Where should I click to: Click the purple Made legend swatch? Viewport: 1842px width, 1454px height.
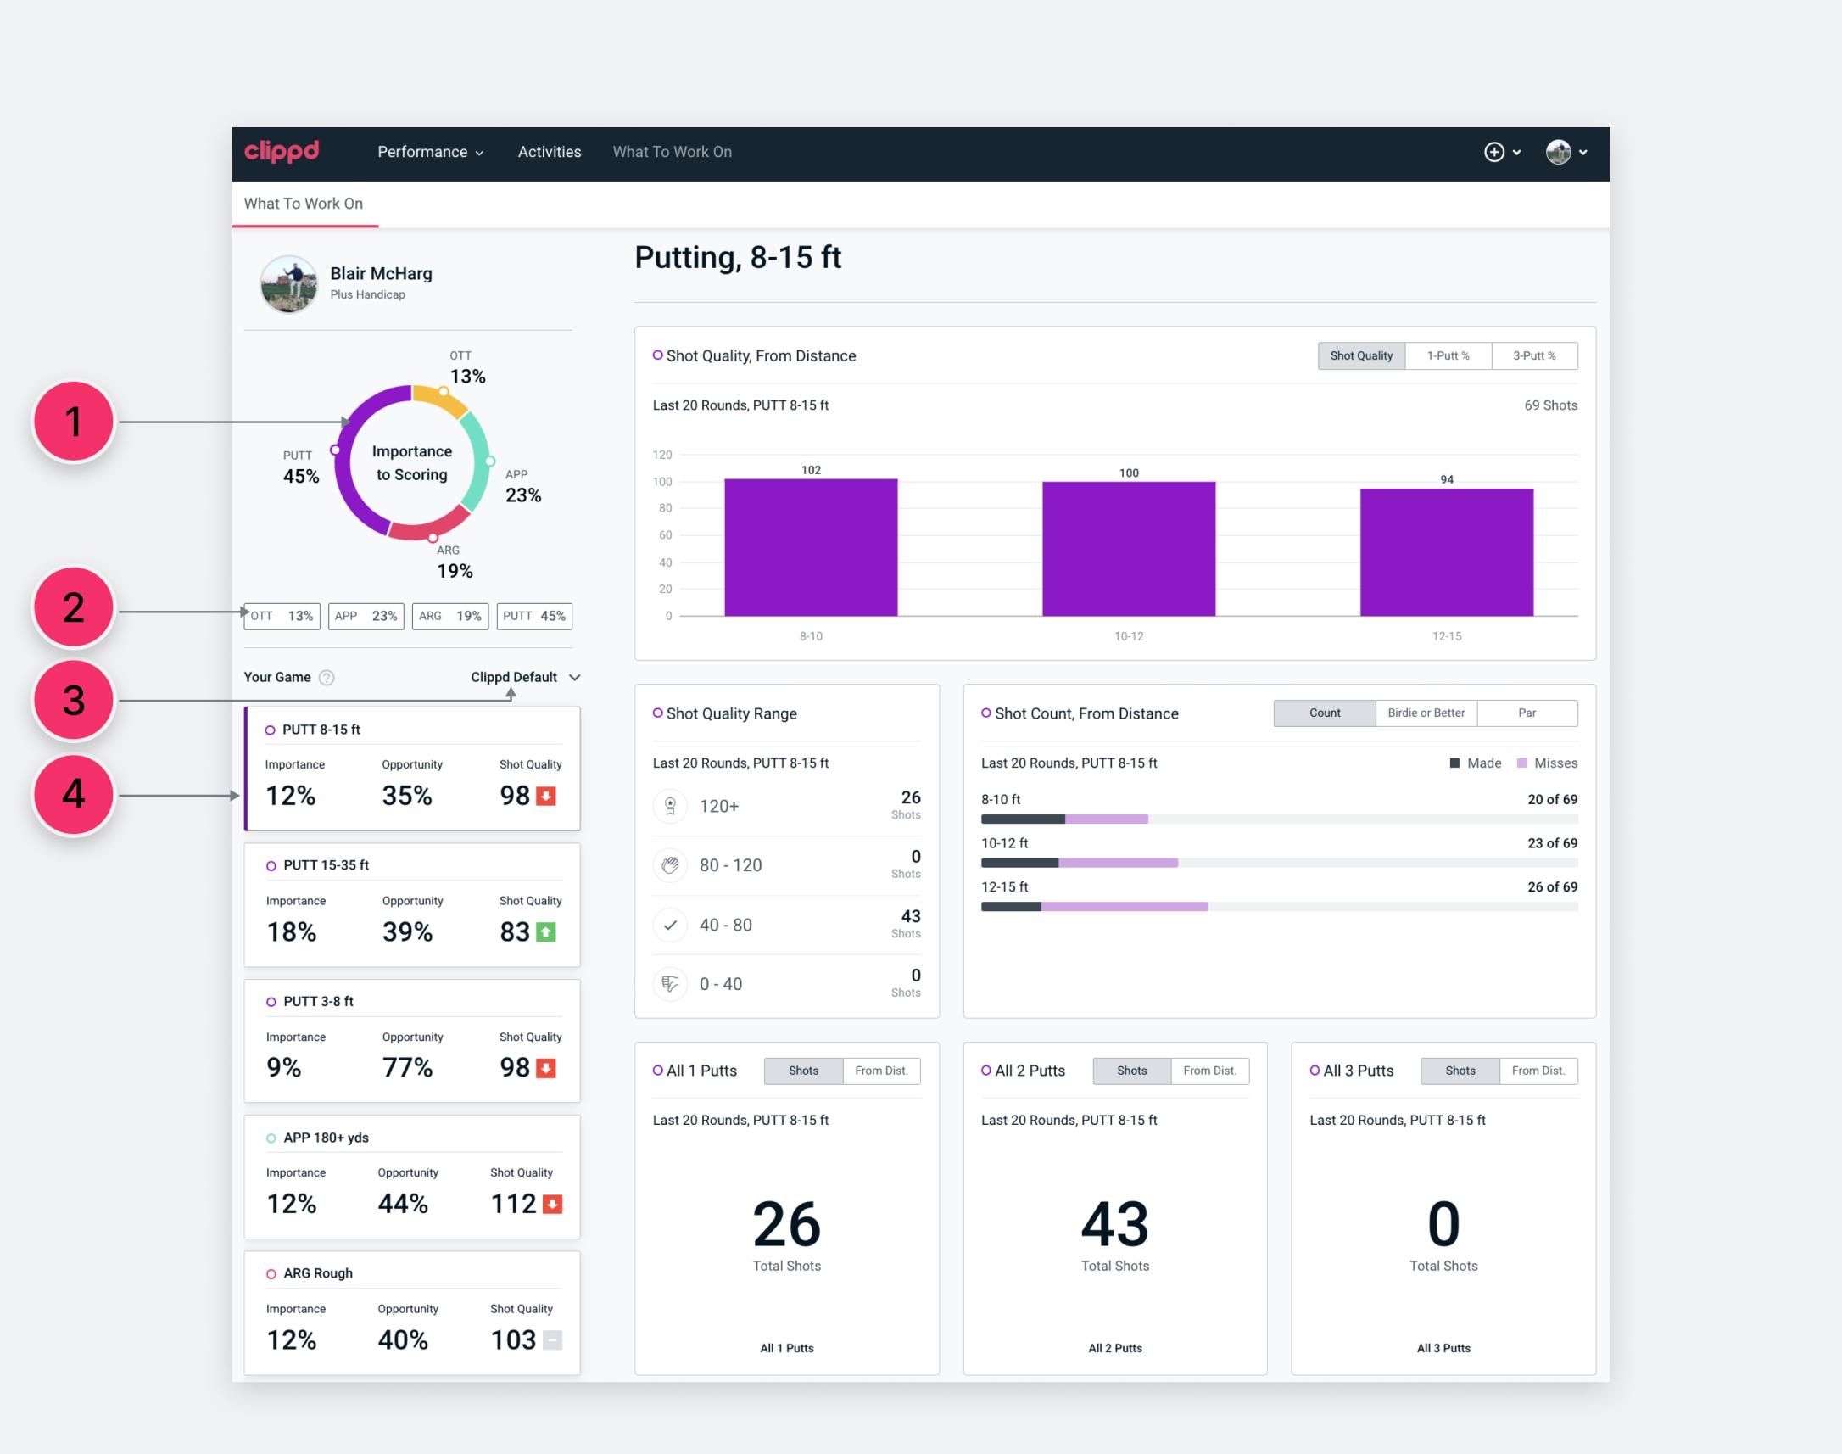pyautogui.click(x=1456, y=763)
